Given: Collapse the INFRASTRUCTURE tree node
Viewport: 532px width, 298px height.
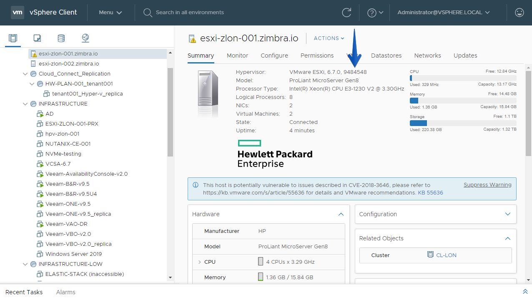Looking at the screenshot, I should point(26,104).
